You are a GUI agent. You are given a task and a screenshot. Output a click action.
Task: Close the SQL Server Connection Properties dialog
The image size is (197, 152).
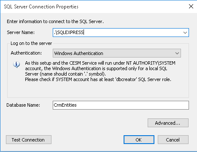point(191,6)
